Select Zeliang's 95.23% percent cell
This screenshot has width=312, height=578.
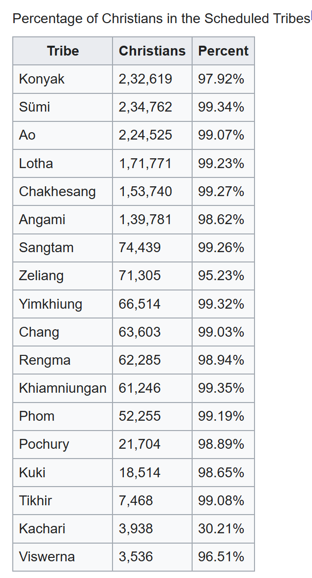(x=221, y=276)
